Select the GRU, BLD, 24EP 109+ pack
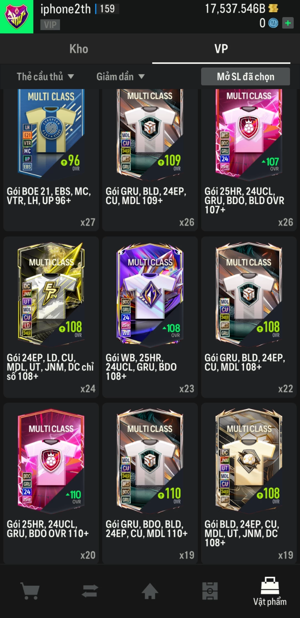Image resolution: width=300 pixels, height=618 pixels. tap(150, 160)
